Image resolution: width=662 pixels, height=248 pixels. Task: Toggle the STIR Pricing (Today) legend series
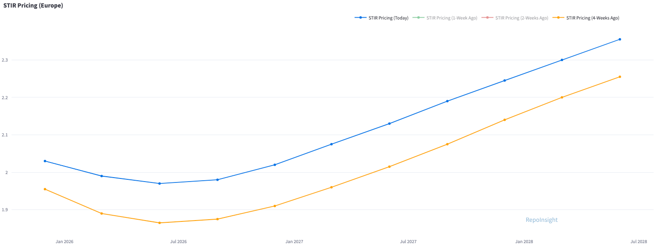point(382,18)
